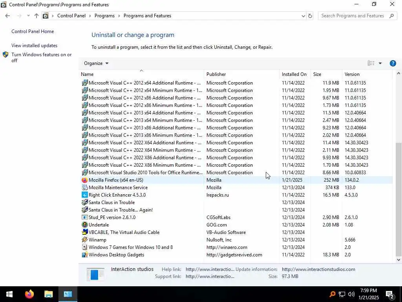This screenshot has width=402, height=302.
Task: Sort by the Version column header
Action: click(367, 74)
